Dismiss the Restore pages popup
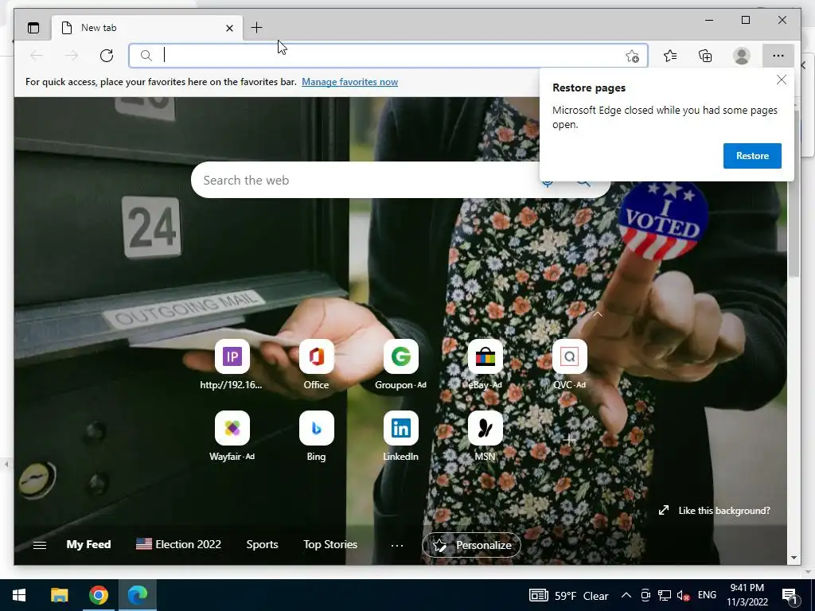Viewport: 815px width, 611px height. tap(782, 80)
